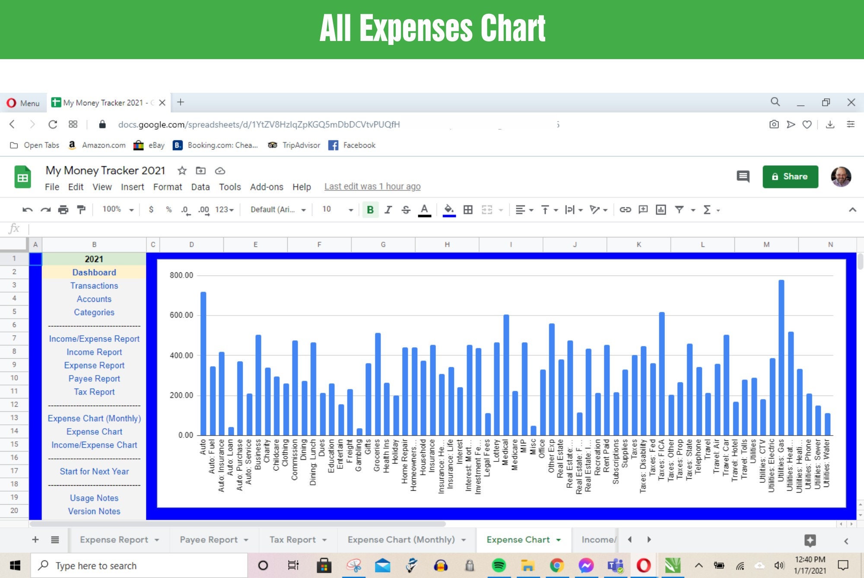Apply currency format with dollar sign icon
The height and width of the screenshot is (578, 864).
151,210
